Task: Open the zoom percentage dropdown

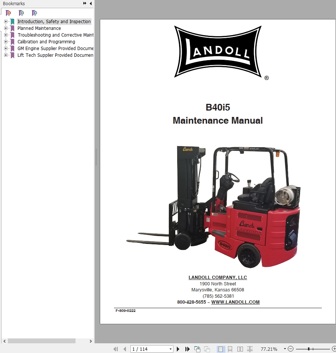Action: 285,349
